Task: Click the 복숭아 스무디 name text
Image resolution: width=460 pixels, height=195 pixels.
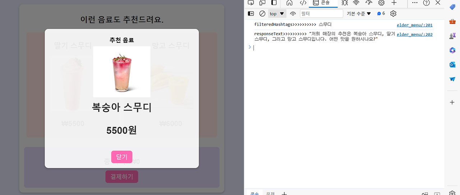Action: (122, 108)
